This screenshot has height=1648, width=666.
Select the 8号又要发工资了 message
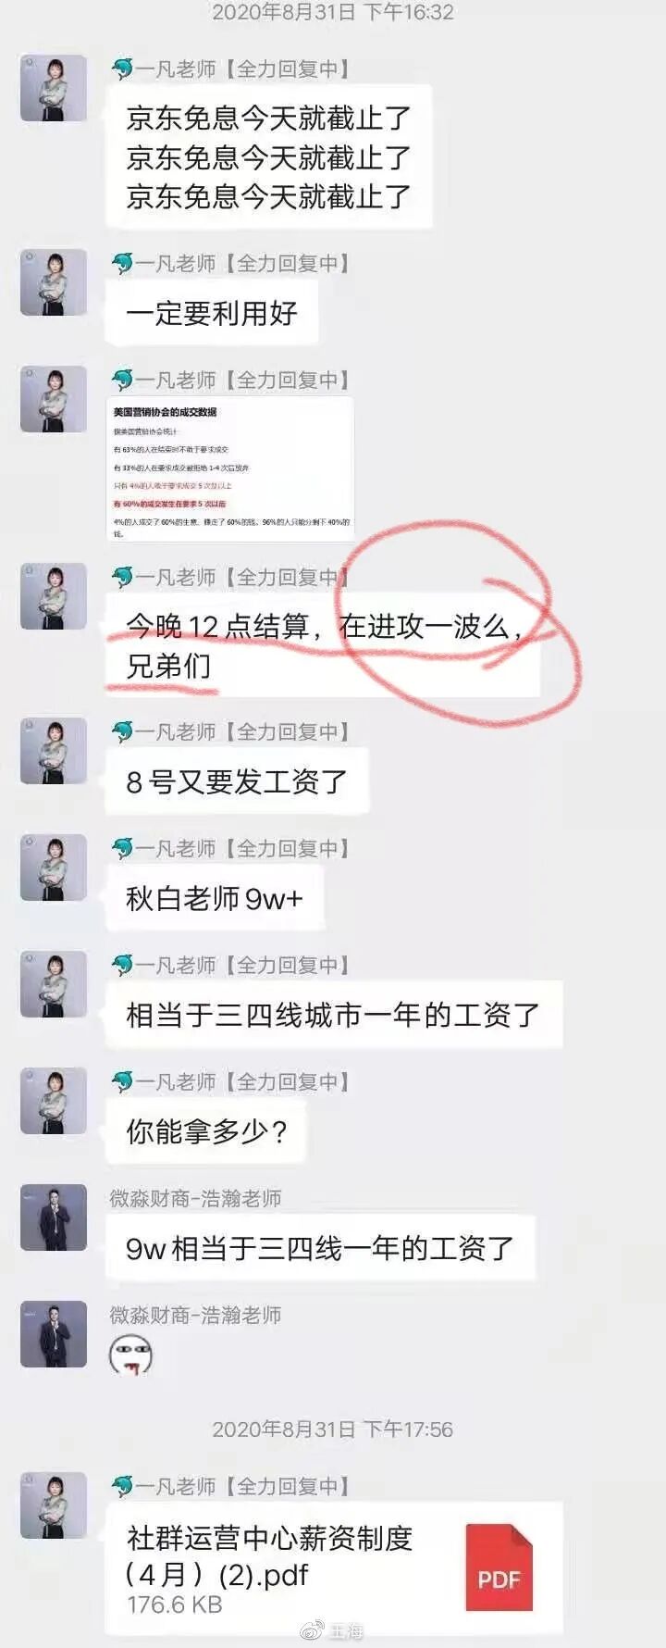238,781
